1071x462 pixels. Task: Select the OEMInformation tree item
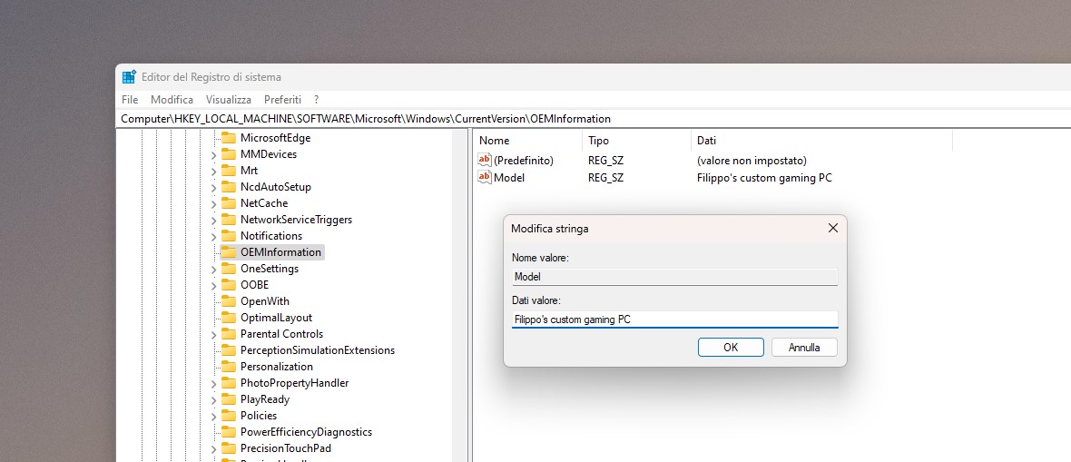tap(280, 252)
